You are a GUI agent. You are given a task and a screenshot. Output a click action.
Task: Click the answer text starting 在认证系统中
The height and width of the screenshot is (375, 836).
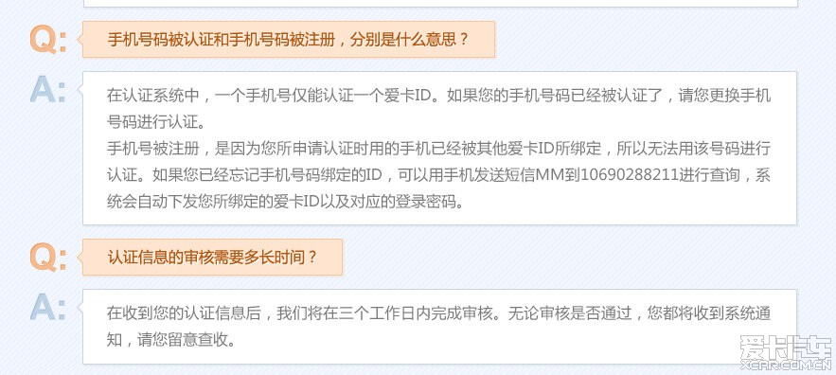(x=438, y=109)
